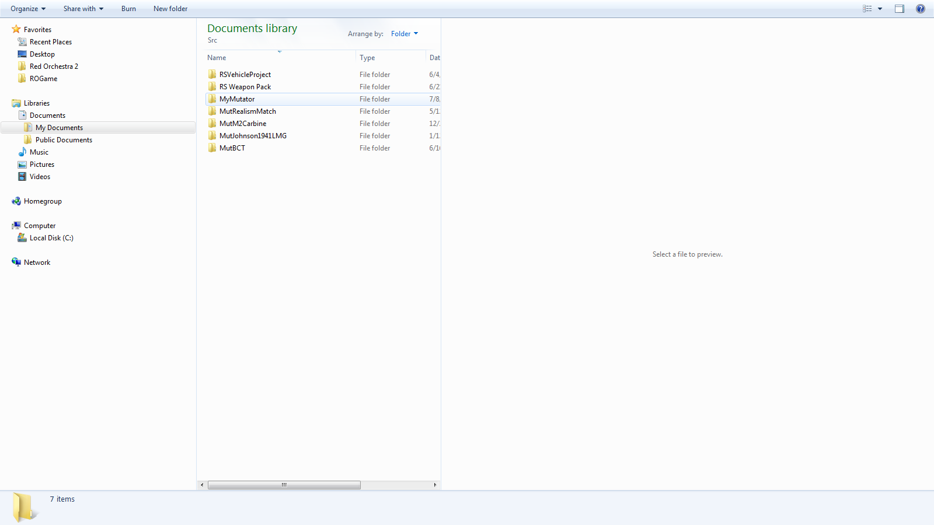
Task: Open the Music library icon
Action: click(x=22, y=152)
